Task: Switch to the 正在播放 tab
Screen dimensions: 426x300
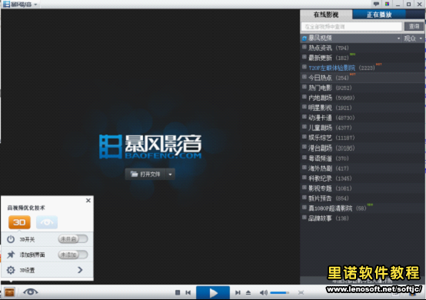Action: coord(379,15)
